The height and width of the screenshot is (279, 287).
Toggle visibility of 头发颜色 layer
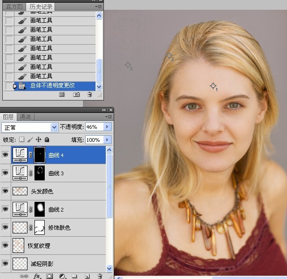click(x=6, y=191)
